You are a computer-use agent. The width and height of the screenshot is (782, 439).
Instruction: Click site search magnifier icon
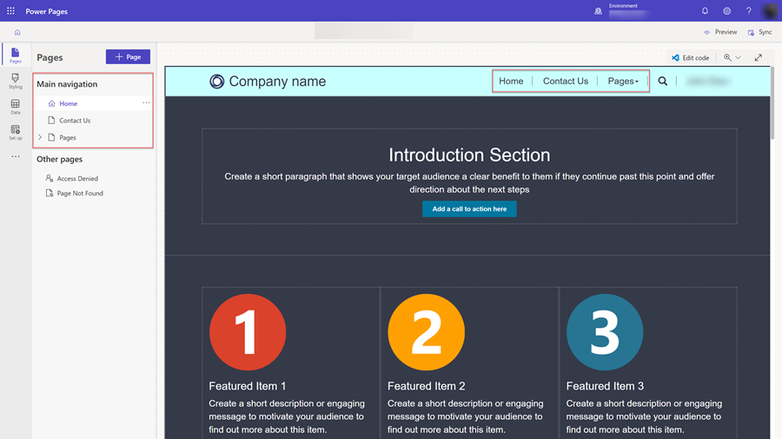point(662,82)
